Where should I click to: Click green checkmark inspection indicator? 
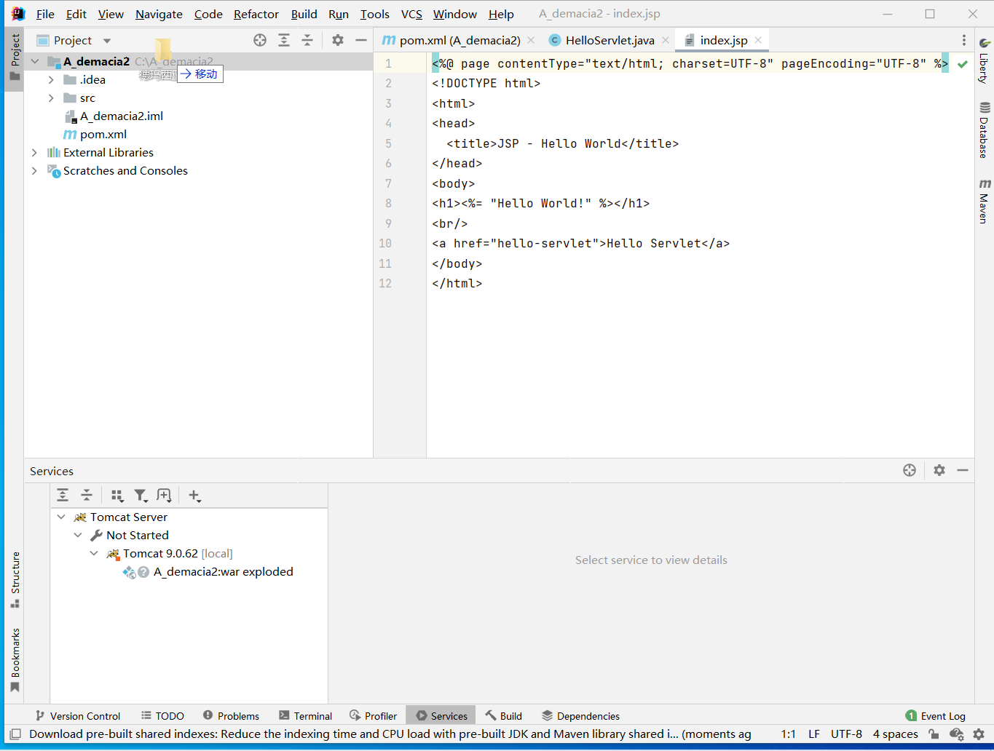click(963, 64)
